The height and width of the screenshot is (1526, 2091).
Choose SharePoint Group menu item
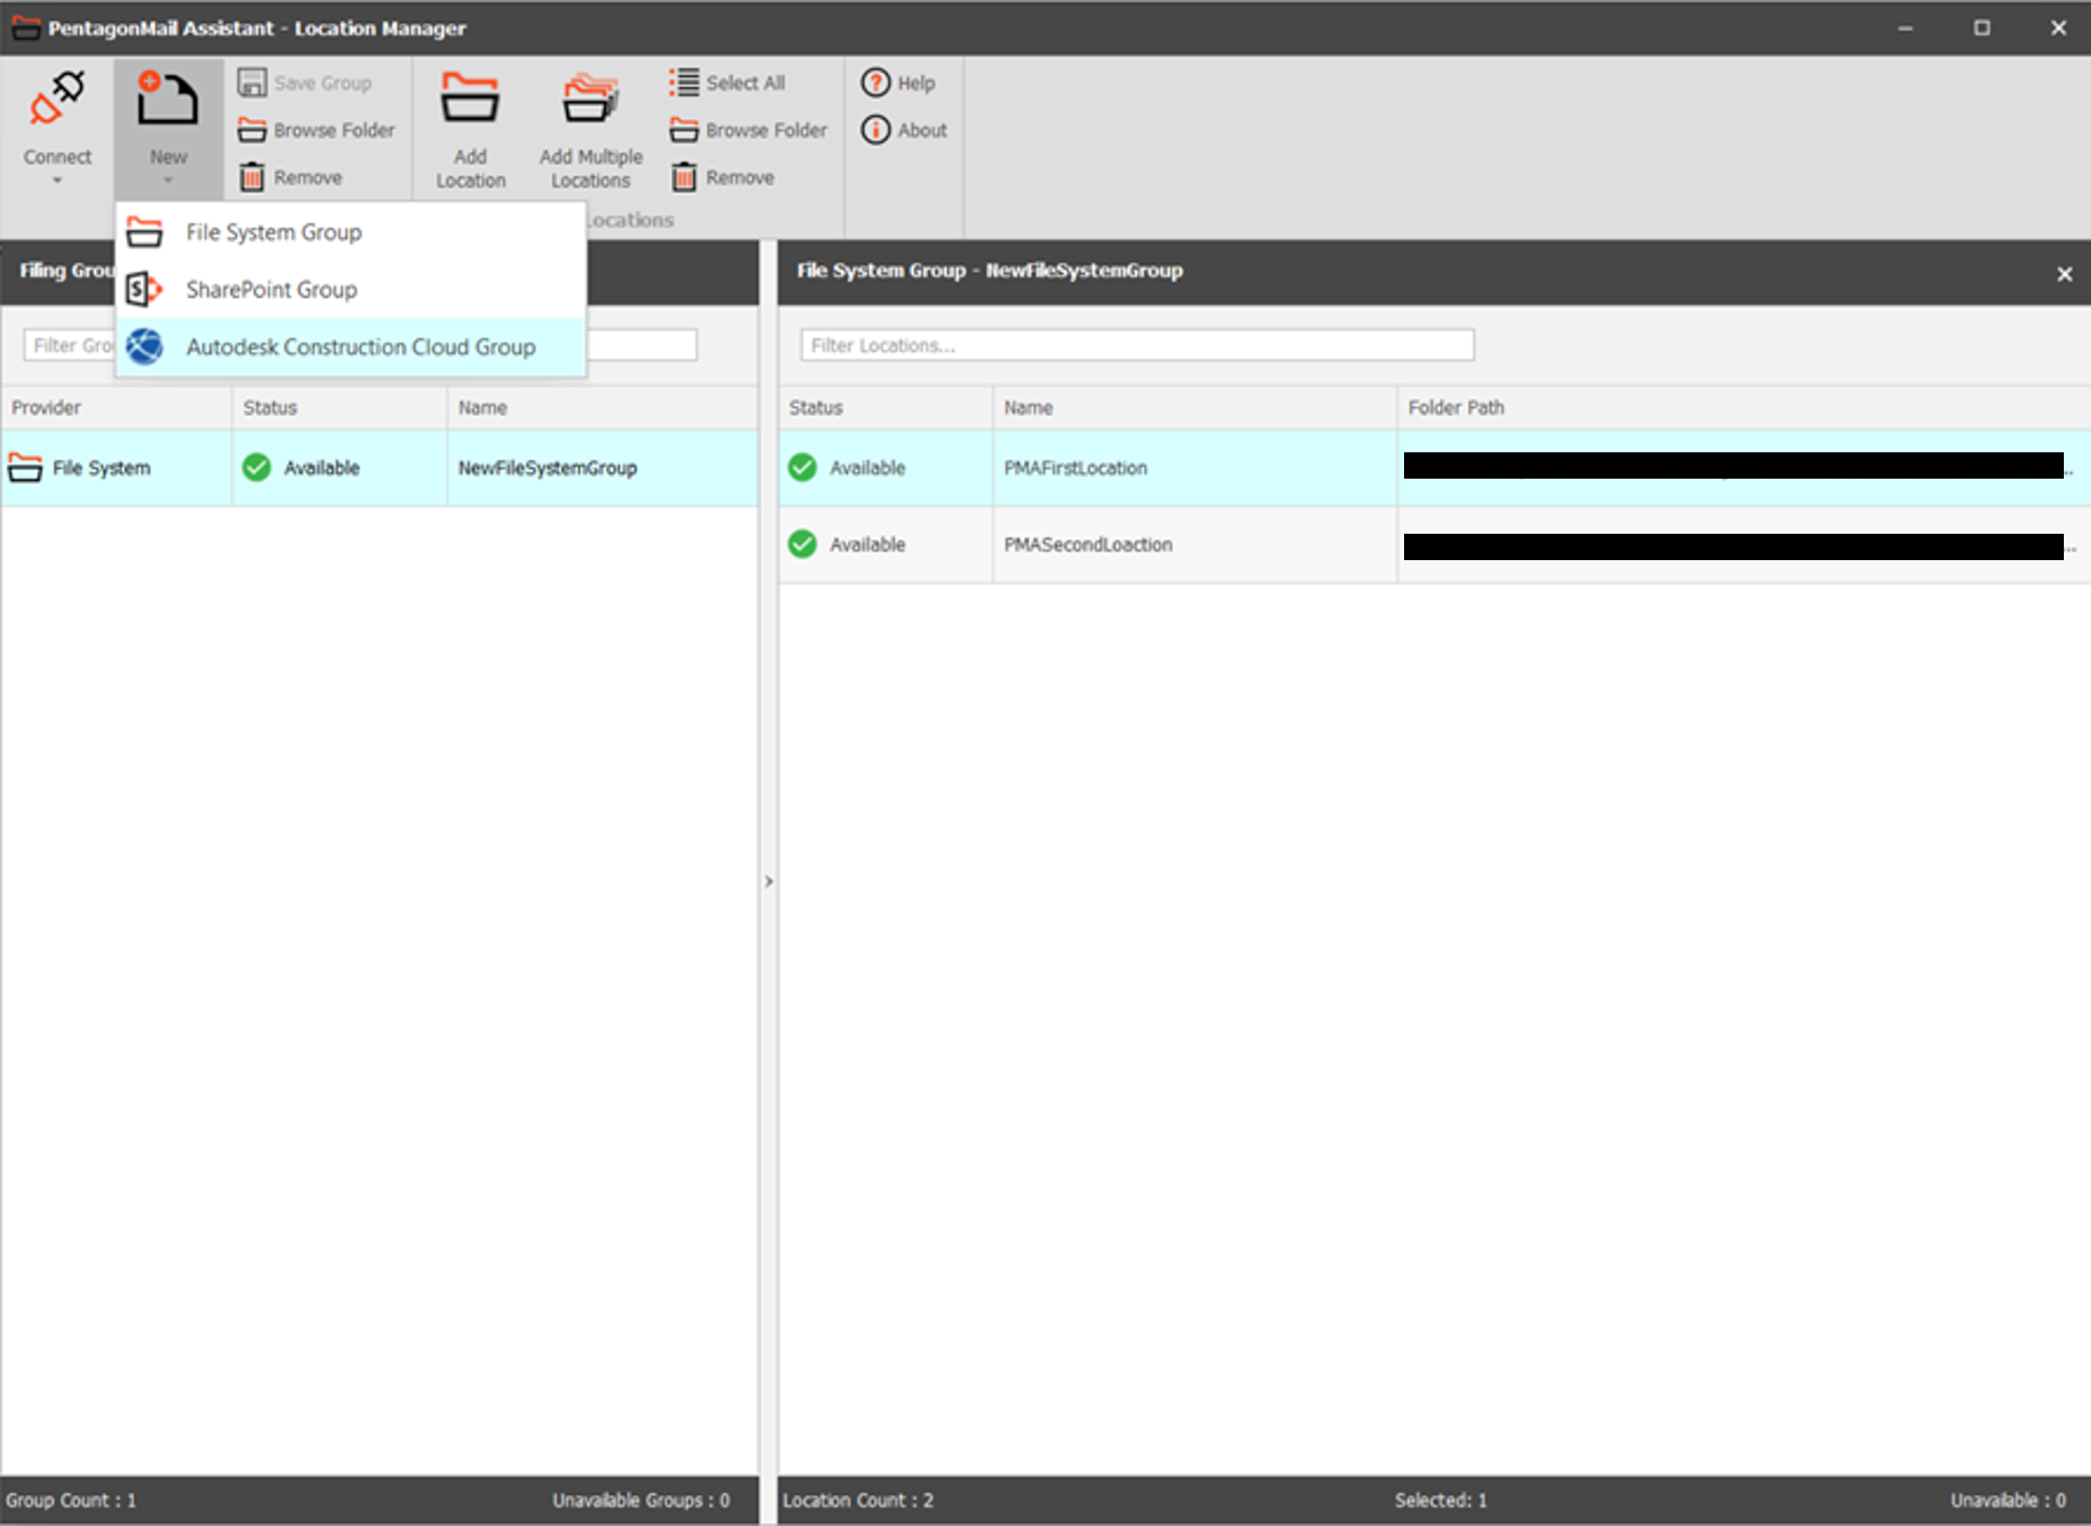271,290
